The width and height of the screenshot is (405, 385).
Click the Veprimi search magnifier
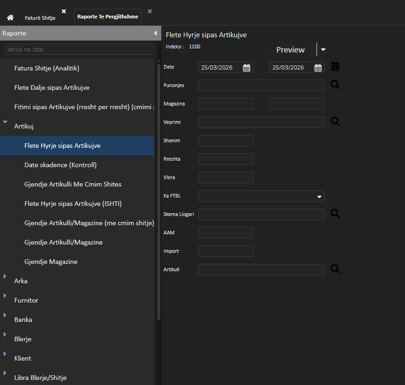click(335, 122)
